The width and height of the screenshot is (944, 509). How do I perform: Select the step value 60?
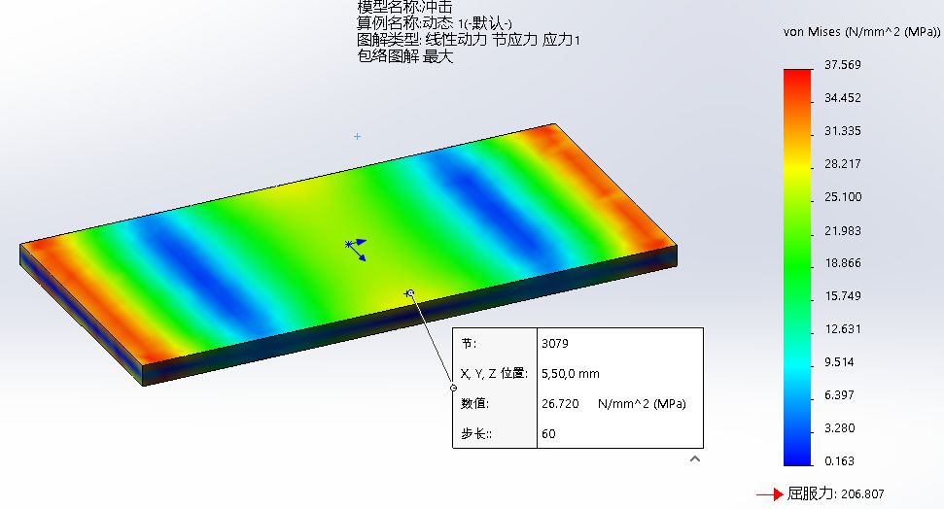548,434
